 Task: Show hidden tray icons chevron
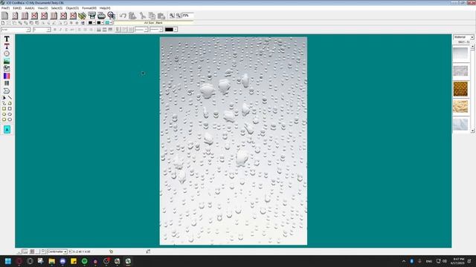pos(404,261)
